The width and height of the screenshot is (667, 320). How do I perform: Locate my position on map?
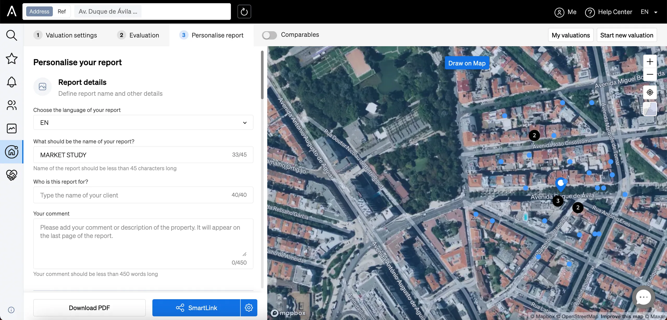pyautogui.click(x=650, y=92)
